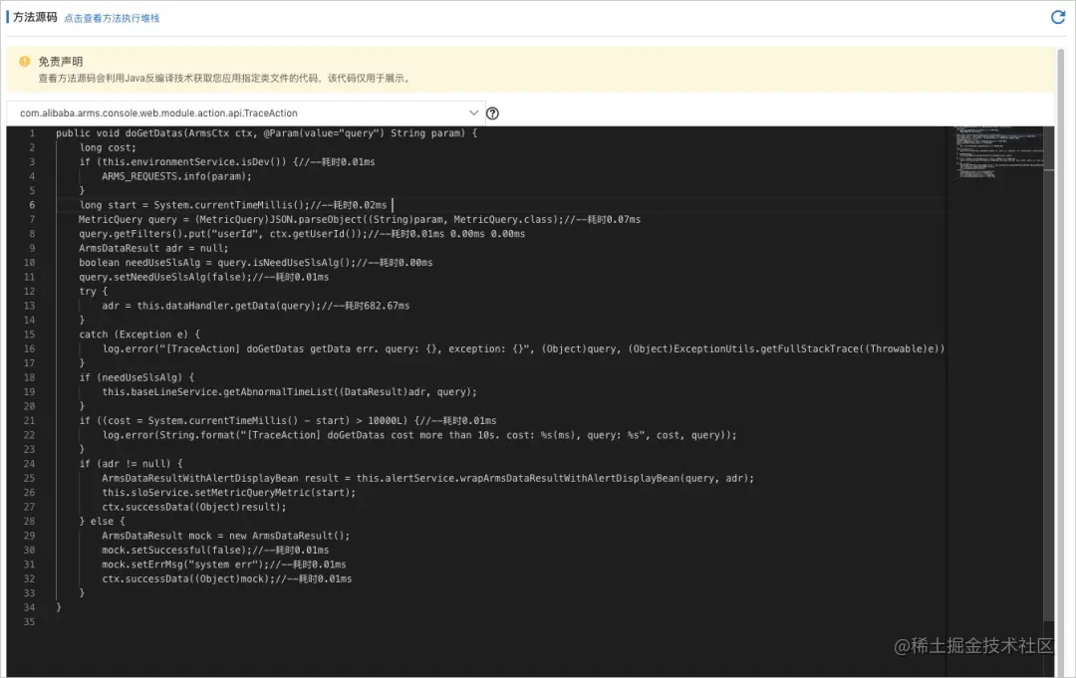Image resolution: width=1076 pixels, height=678 pixels.
Task: Open 点击查看方法执行堆栈 link
Action: pos(112,19)
